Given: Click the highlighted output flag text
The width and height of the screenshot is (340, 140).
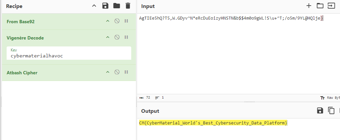Looking at the screenshot, I should coord(213,123).
